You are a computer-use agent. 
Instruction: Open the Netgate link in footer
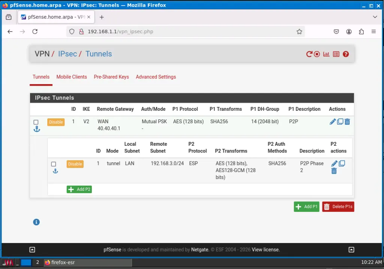point(199,249)
